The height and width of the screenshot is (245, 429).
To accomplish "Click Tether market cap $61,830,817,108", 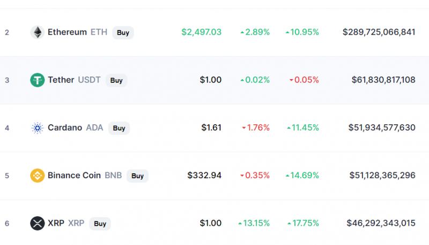I will (x=383, y=80).
